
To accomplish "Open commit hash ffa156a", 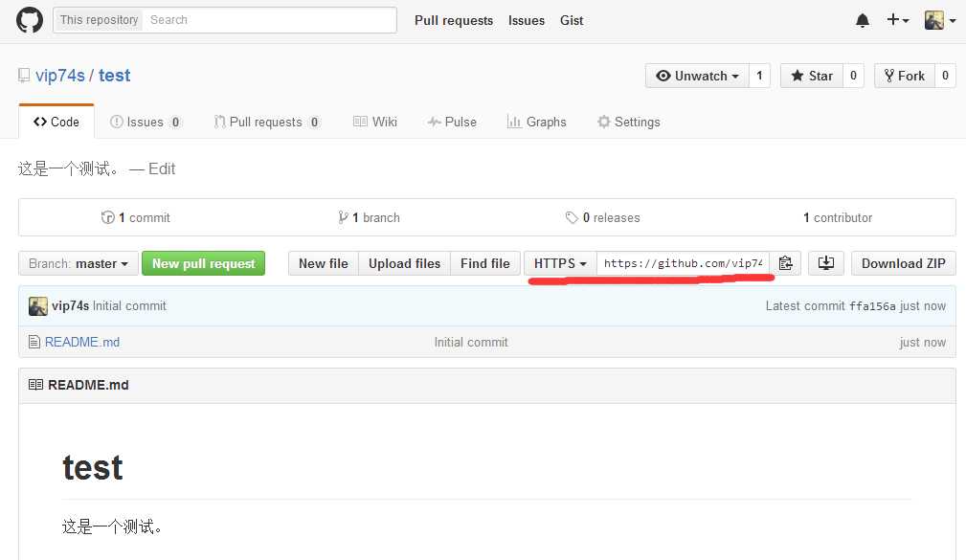I will 872,306.
